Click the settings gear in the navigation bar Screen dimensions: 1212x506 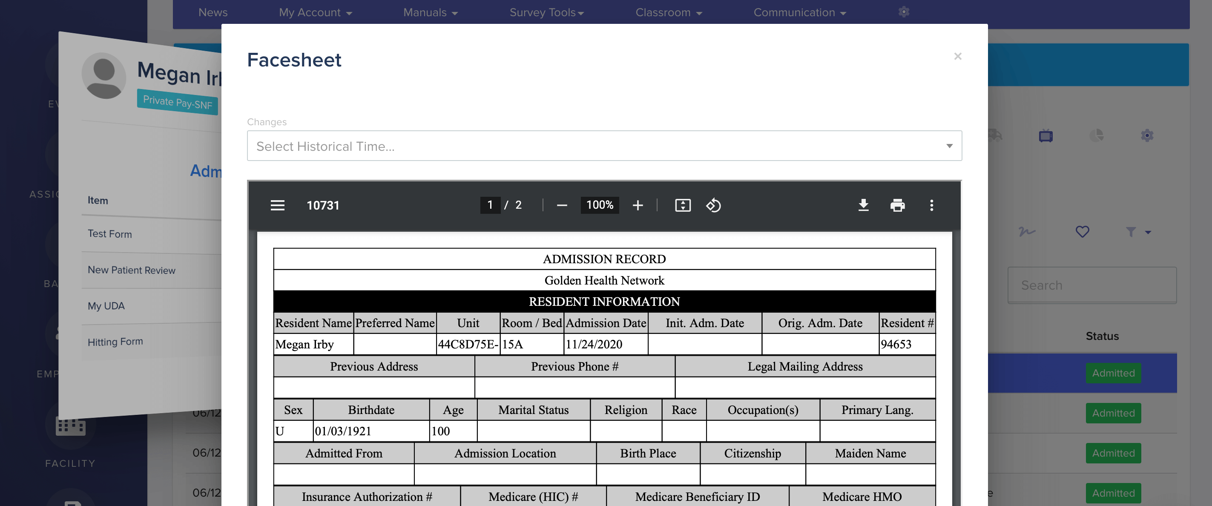(904, 12)
